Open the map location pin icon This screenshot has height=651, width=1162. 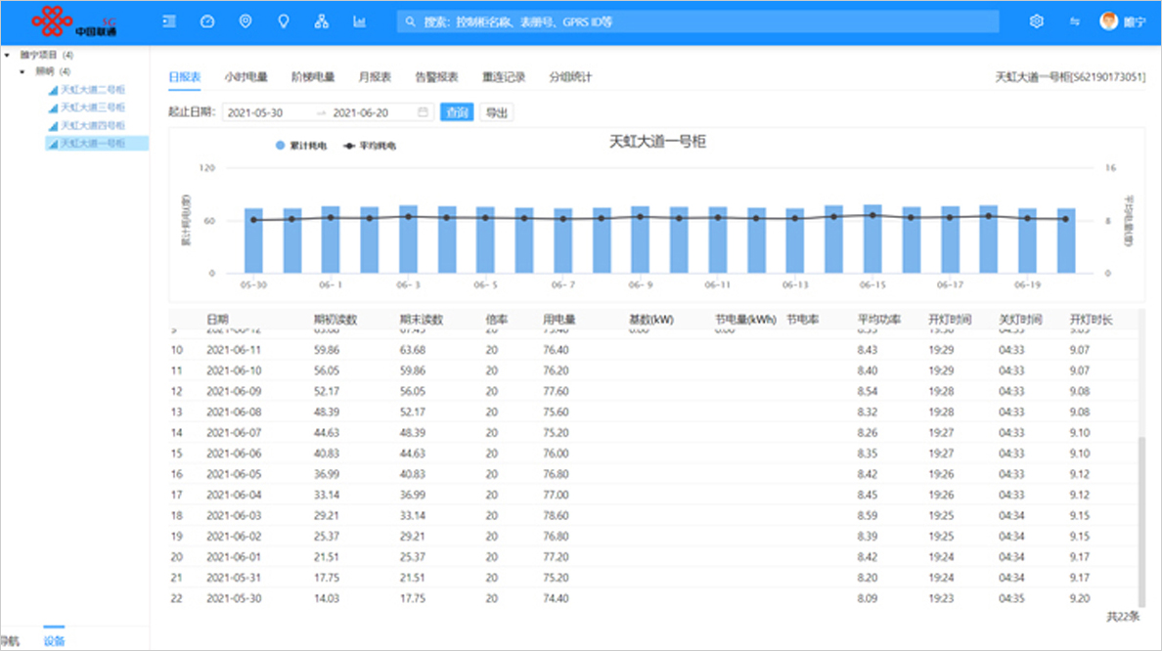tap(245, 21)
